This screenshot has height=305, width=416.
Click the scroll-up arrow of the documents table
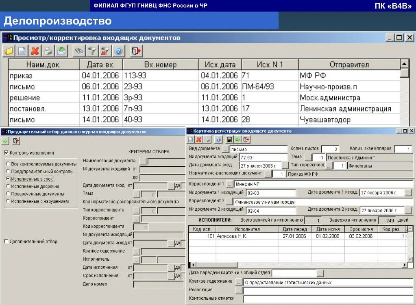pos(404,64)
